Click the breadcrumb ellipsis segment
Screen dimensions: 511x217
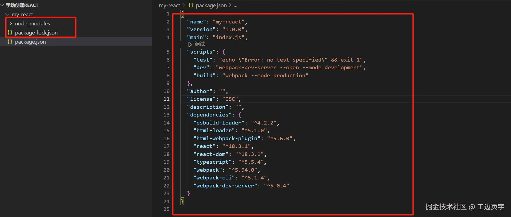[235, 5]
